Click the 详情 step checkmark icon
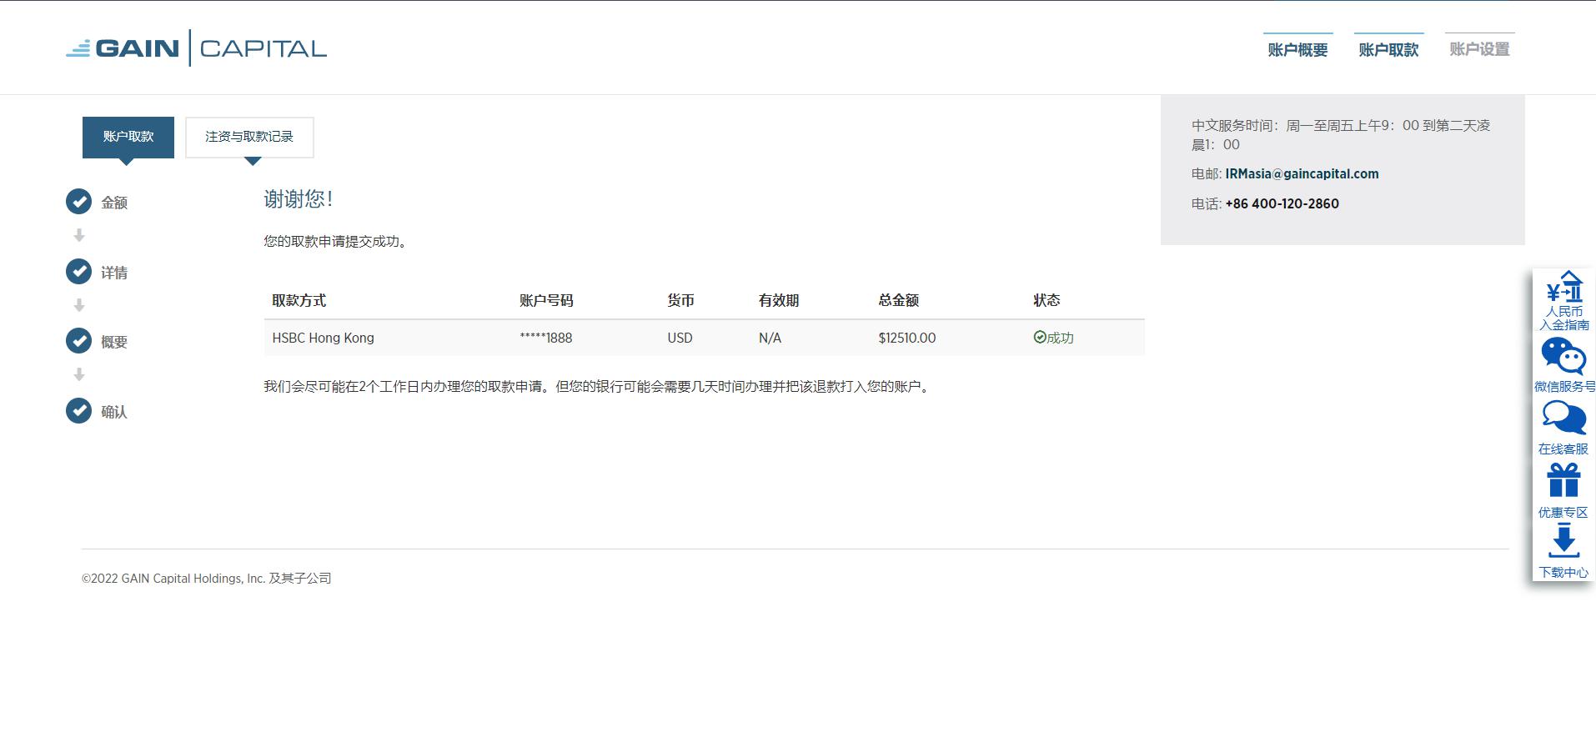1596x732 pixels. (x=79, y=272)
